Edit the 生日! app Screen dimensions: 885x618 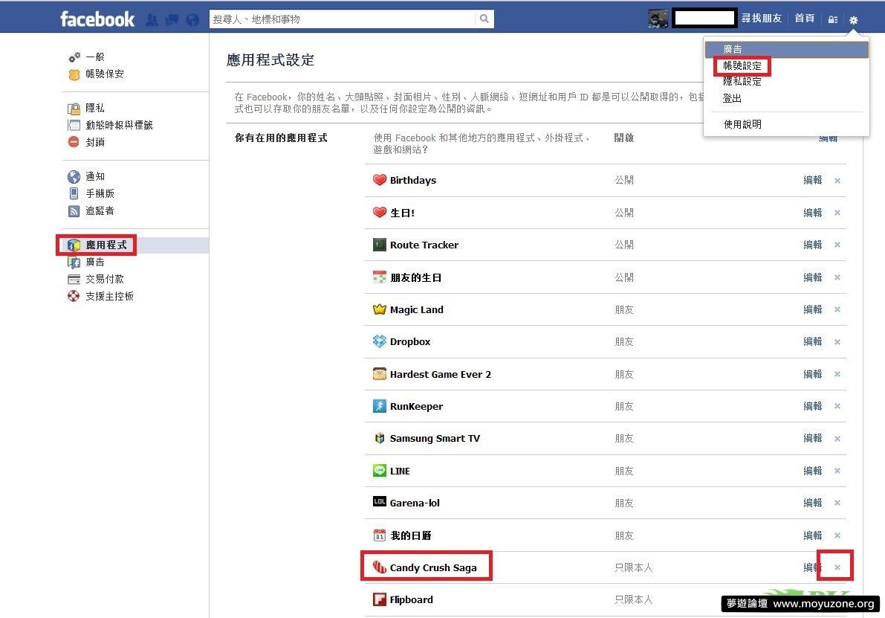(x=813, y=213)
